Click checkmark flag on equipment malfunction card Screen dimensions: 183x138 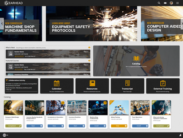click(153, 102)
